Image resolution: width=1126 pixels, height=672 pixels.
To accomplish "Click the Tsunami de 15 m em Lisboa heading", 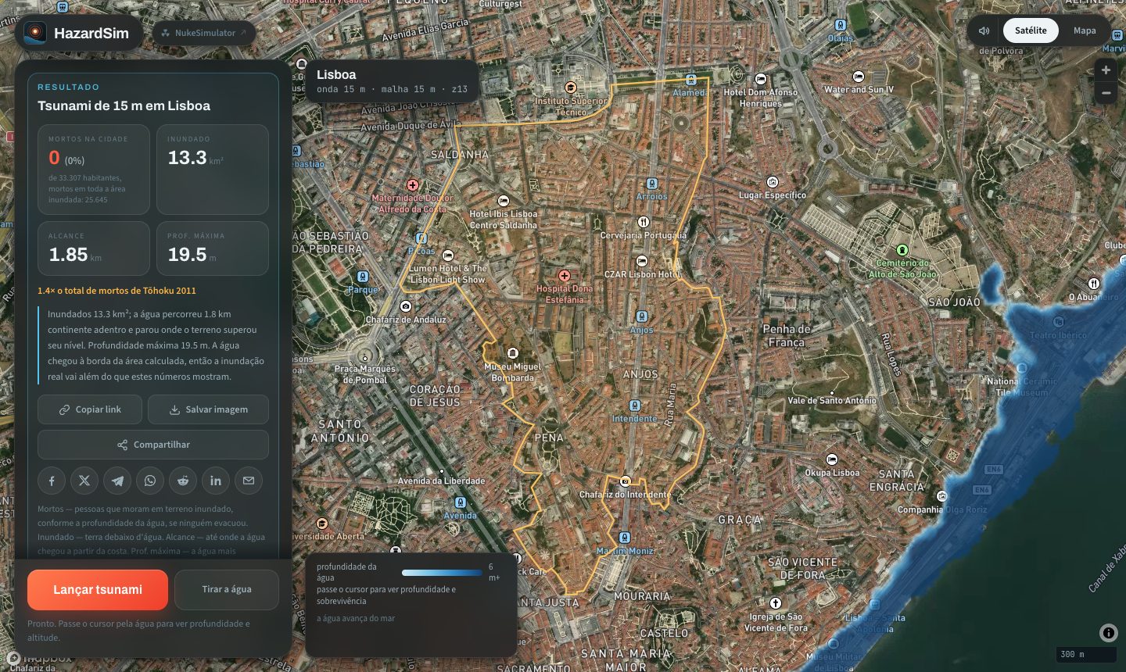I will pyautogui.click(x=124, y=106).
